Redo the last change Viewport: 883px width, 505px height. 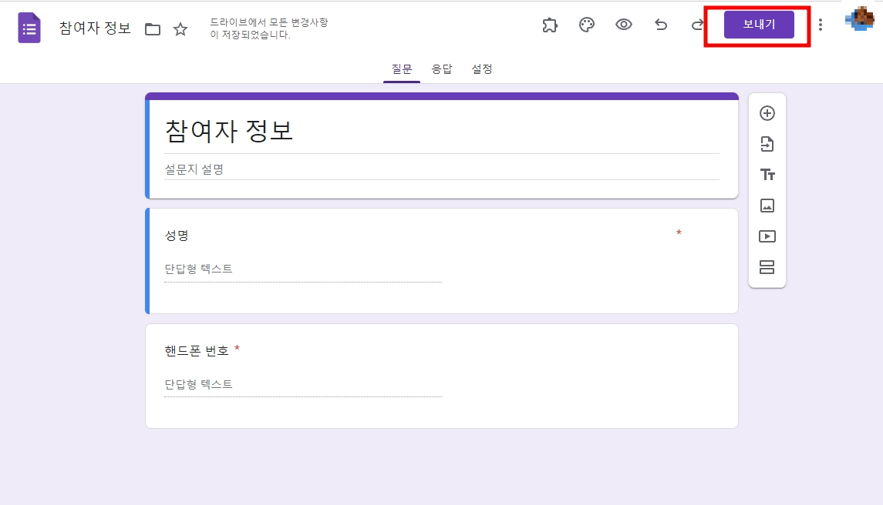pyautogui.click(x=698, y=25)
